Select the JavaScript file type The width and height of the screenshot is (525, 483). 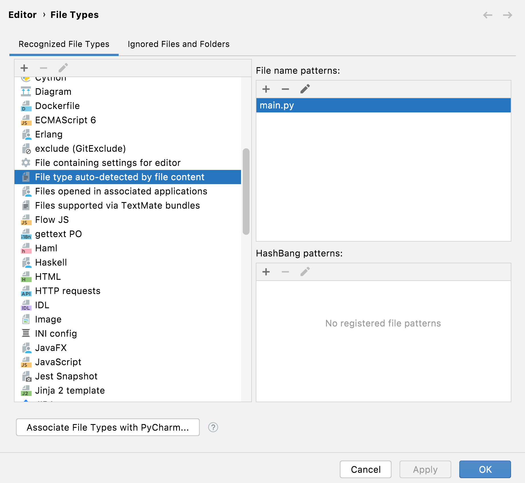tap(58, 362)
